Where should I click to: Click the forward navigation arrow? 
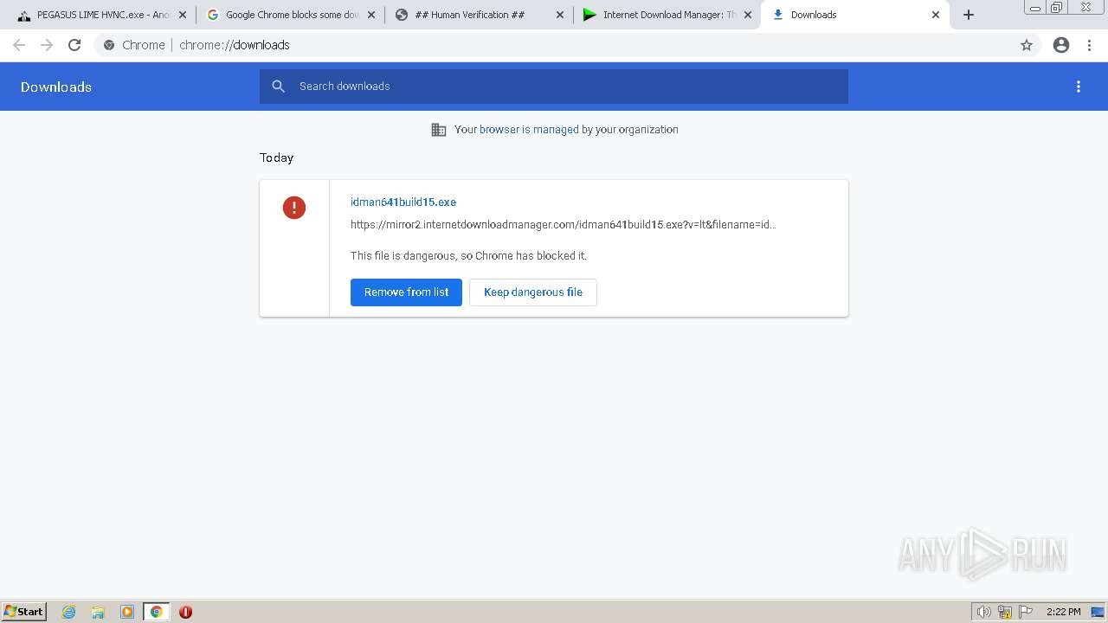[x=47, y=45]
